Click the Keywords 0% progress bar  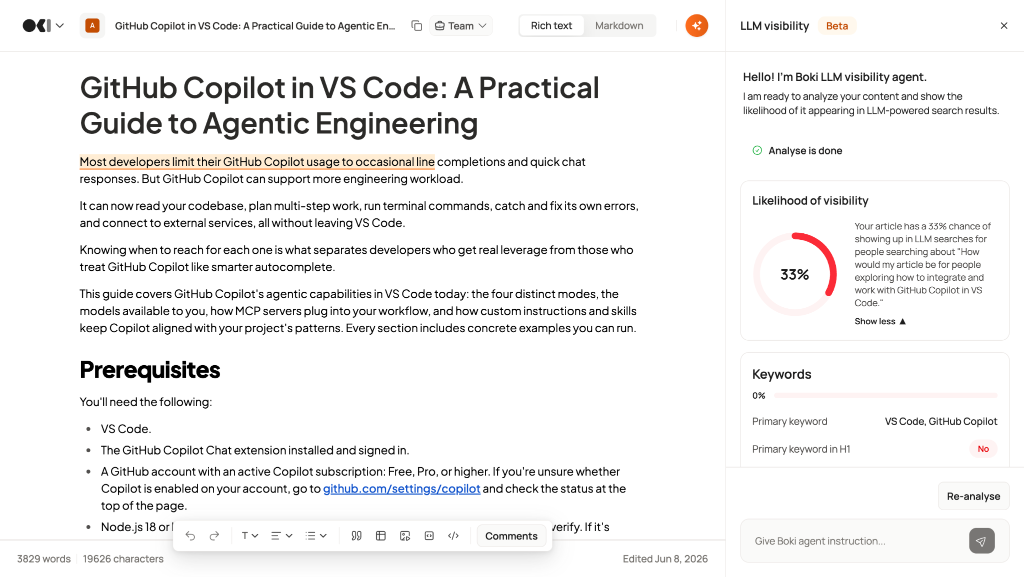point(885,395)
